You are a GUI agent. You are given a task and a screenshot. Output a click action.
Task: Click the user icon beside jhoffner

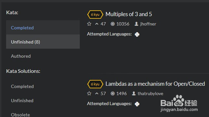pos(136,24)
